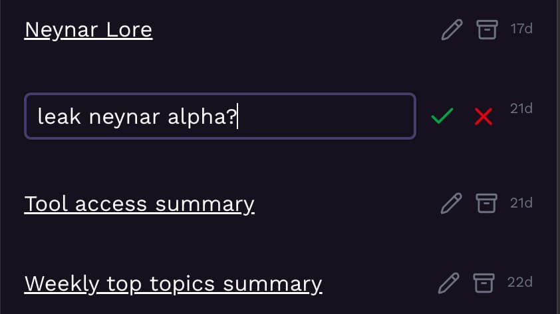Screen dimensions: 560x314
Task: Archive the Neynar Lore conversation
Action: point(487,30)
